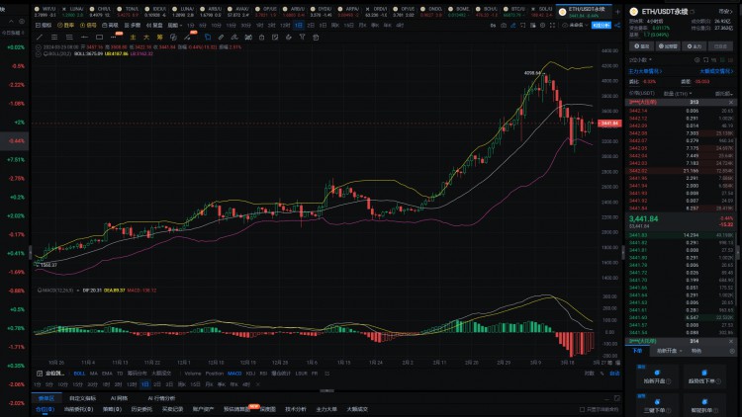Image resolution: width=742 pixels, height=417 pixels.
Task: Open the AI 行情分析 bottom tab
Action: [161, 398]
